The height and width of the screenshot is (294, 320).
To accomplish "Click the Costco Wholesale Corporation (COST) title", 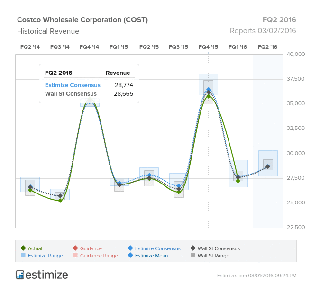I will tap(82, 20).
